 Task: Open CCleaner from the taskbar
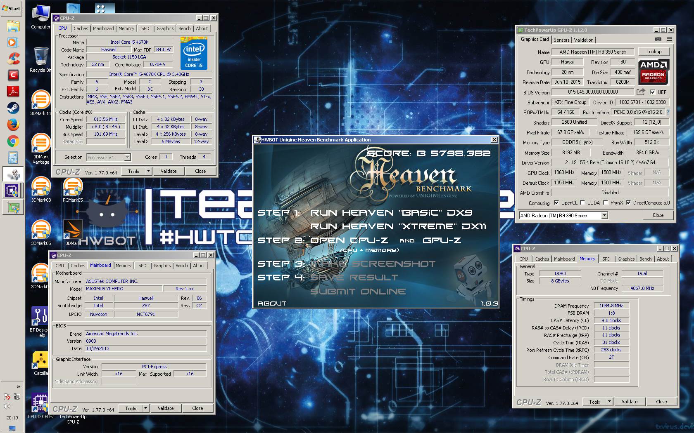(13, 59)
